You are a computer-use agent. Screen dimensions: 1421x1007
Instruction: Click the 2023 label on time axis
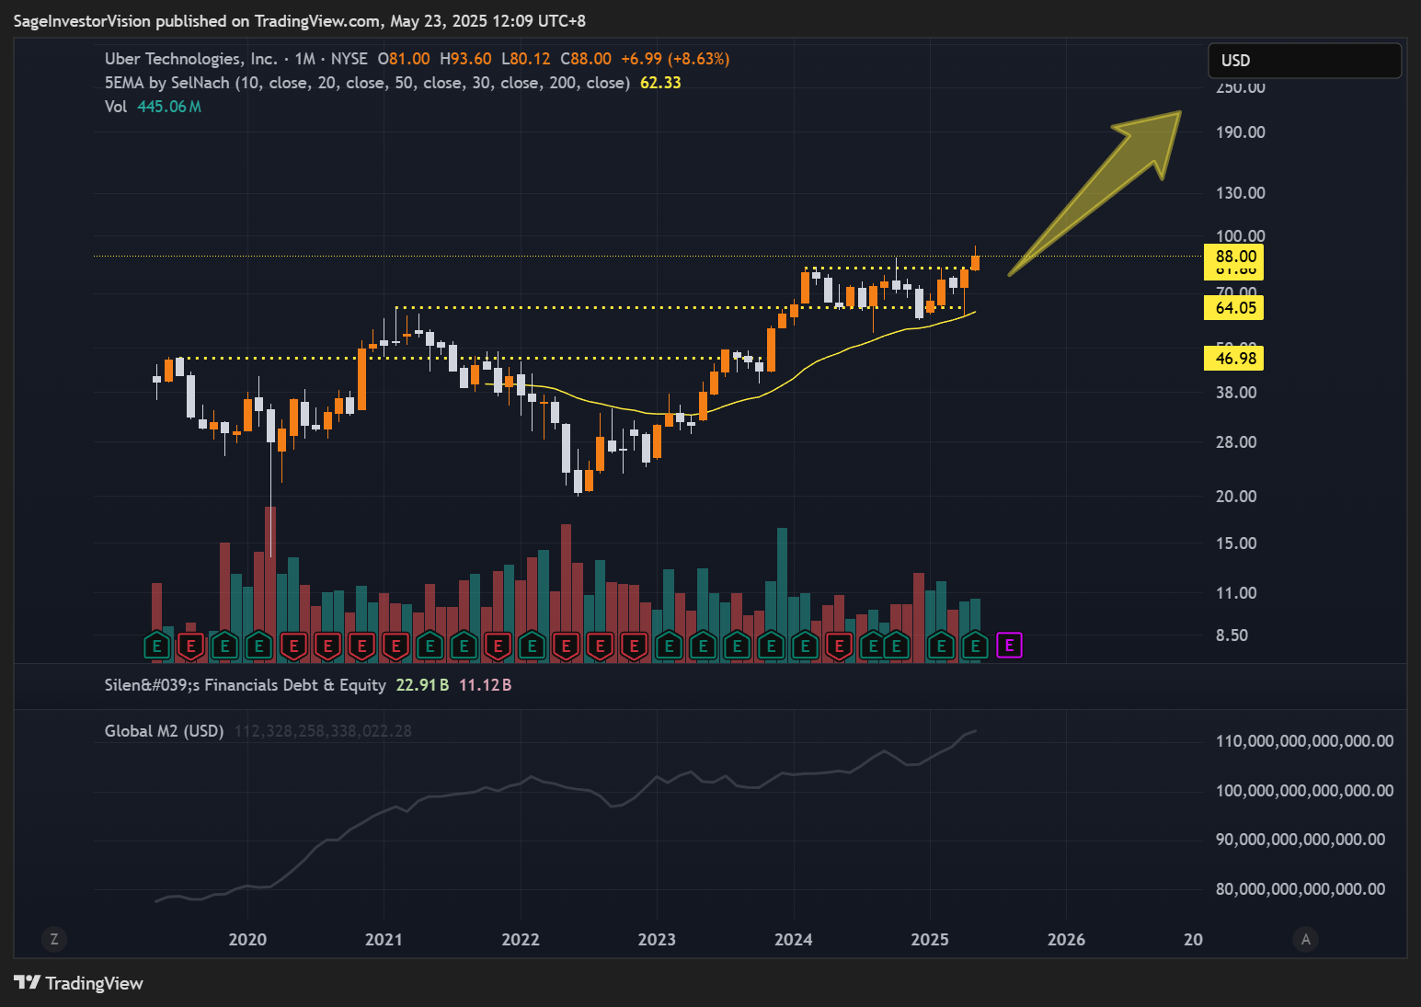[x=657, y=940]
